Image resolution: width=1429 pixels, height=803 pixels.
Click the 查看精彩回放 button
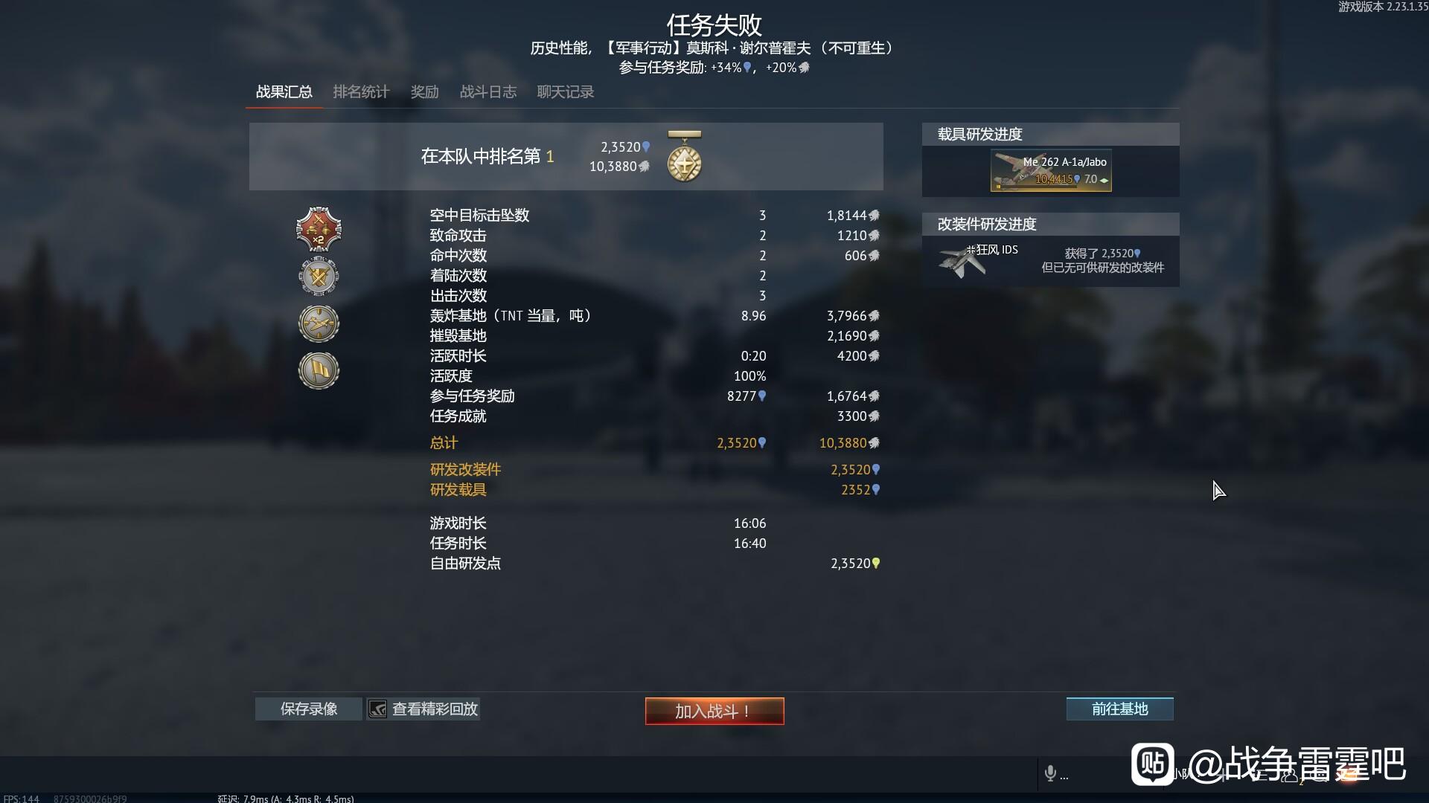click(423, 709)
